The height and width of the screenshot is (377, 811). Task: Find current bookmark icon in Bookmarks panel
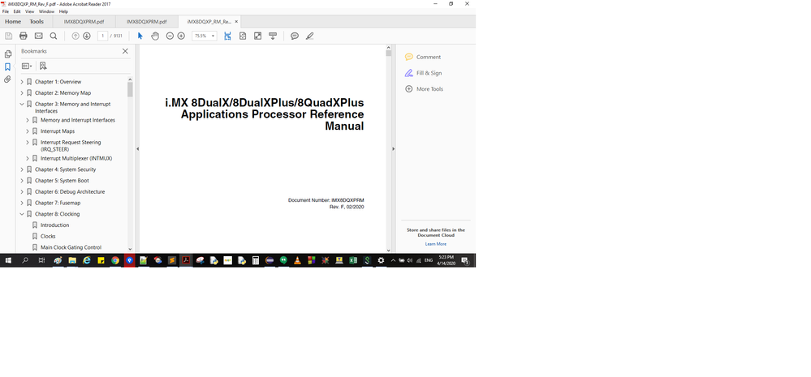click(x=43, y=66)
